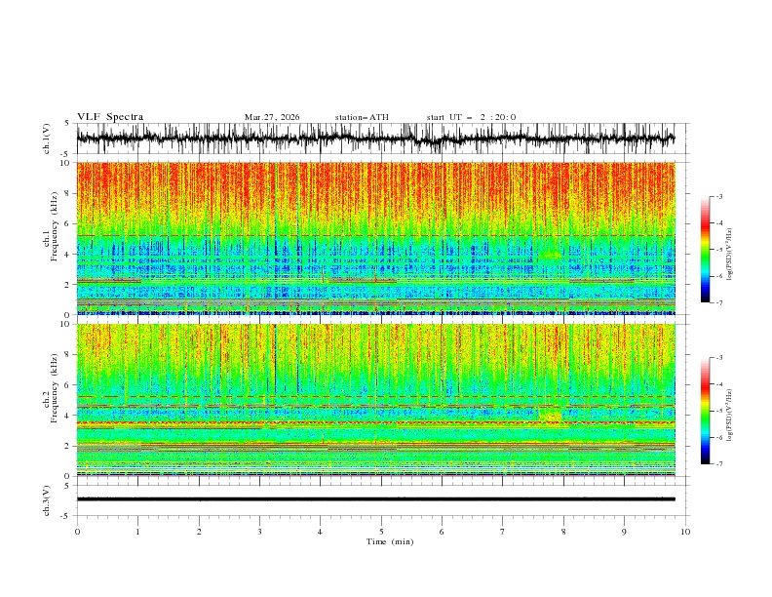772x597 pixels.
Task: Click the ch.2 PSD color scale bar
Action: [706, 411]
